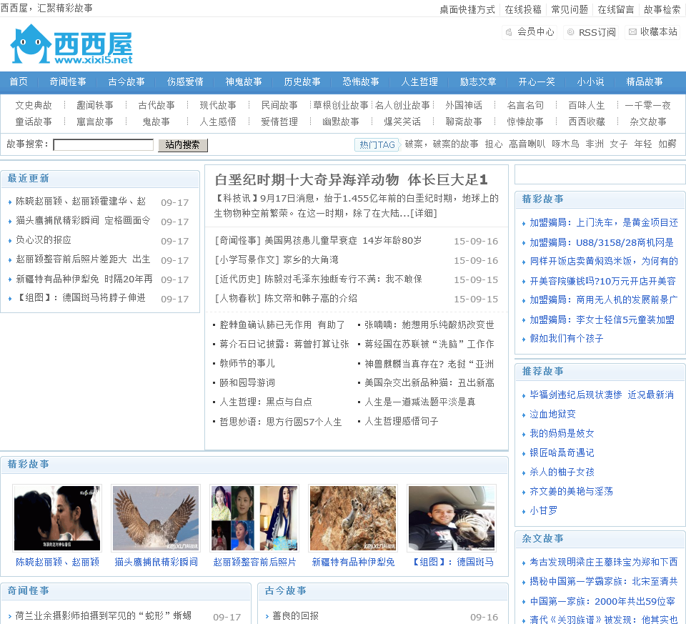Open the 白垩纪时期十大奇异海洋动物 headline
Image resolution: width=686 pixels, height=624 pixels.
[x=351, y=180]
